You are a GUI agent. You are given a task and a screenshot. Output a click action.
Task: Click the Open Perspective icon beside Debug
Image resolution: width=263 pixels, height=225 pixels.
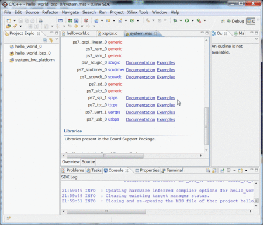(x=223, y=21)
